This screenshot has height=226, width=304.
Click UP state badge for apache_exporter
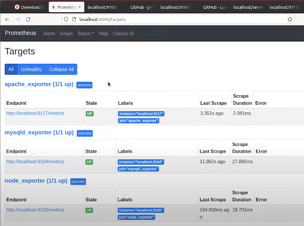(x=90, y=114)
